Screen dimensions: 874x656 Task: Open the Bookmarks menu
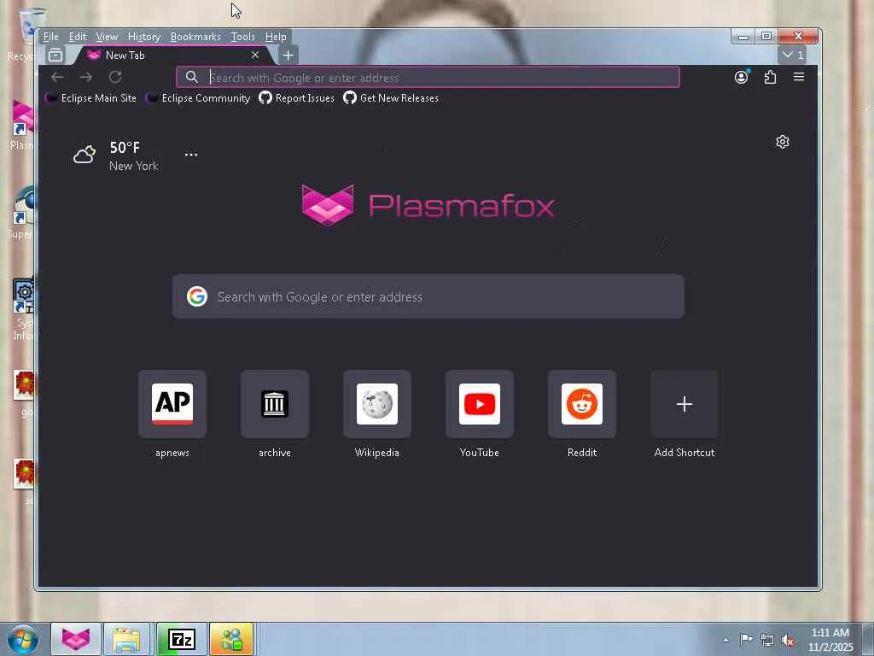pos(195,37)
